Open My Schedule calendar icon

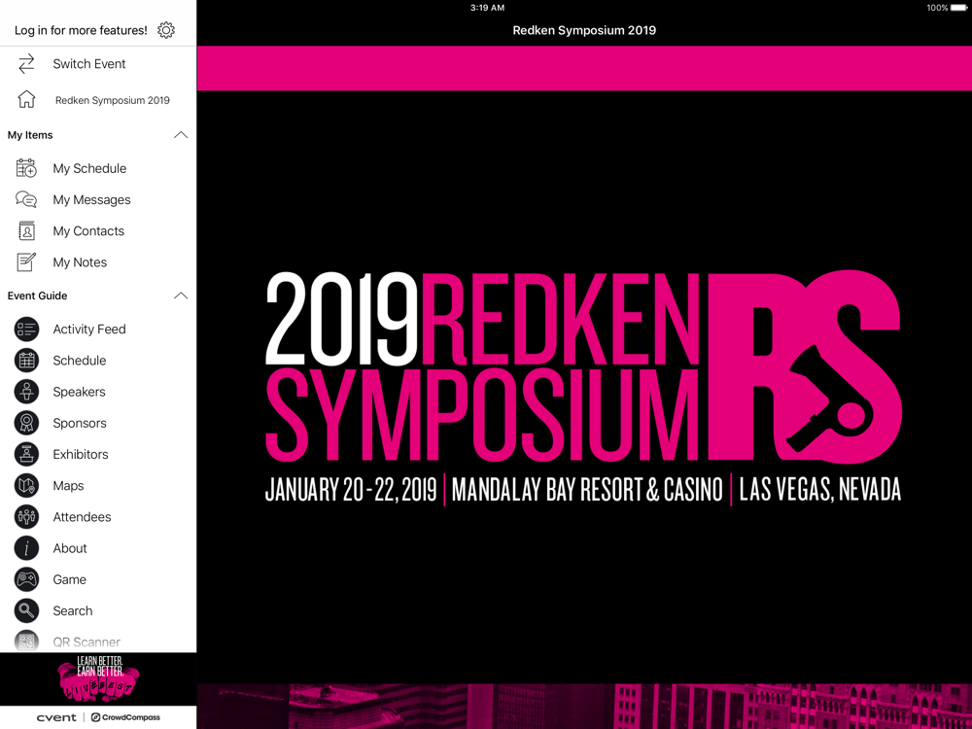point(26,168)
